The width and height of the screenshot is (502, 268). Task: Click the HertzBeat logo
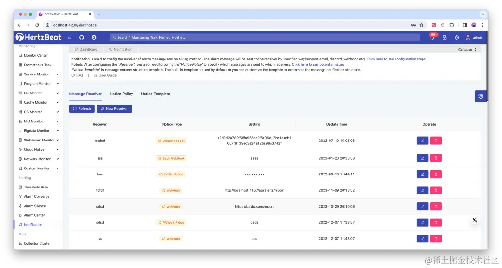39,37
